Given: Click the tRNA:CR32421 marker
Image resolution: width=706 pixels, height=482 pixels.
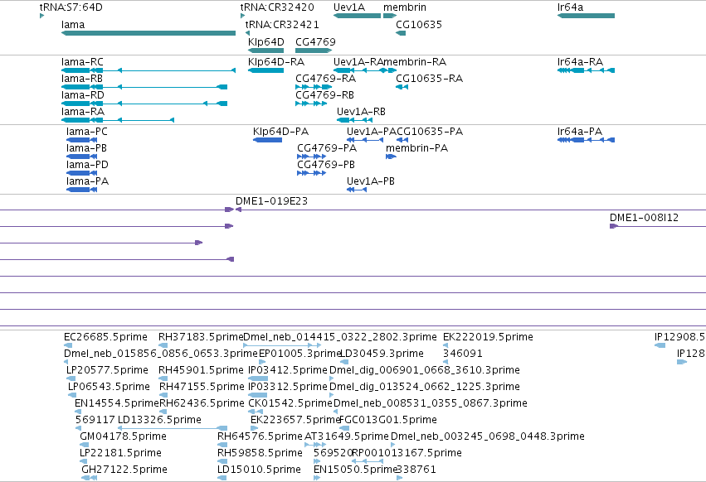Looking at the screenshot, I should [x=248, y=33].
